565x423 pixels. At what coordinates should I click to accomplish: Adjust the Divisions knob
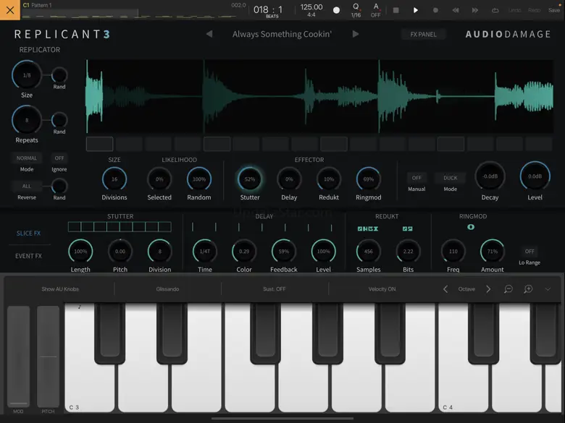114,179
